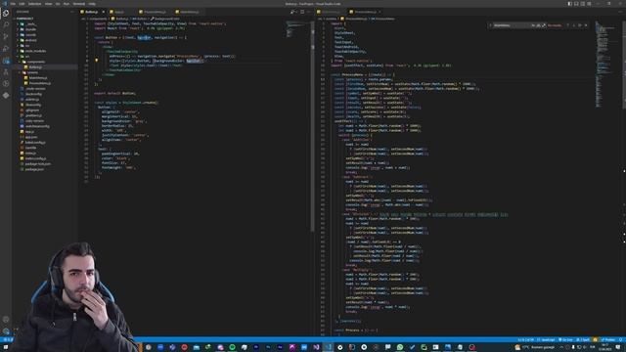Toggle Match Case in find widget
This screenshot has height=352, width=626.
pos(533,25)
